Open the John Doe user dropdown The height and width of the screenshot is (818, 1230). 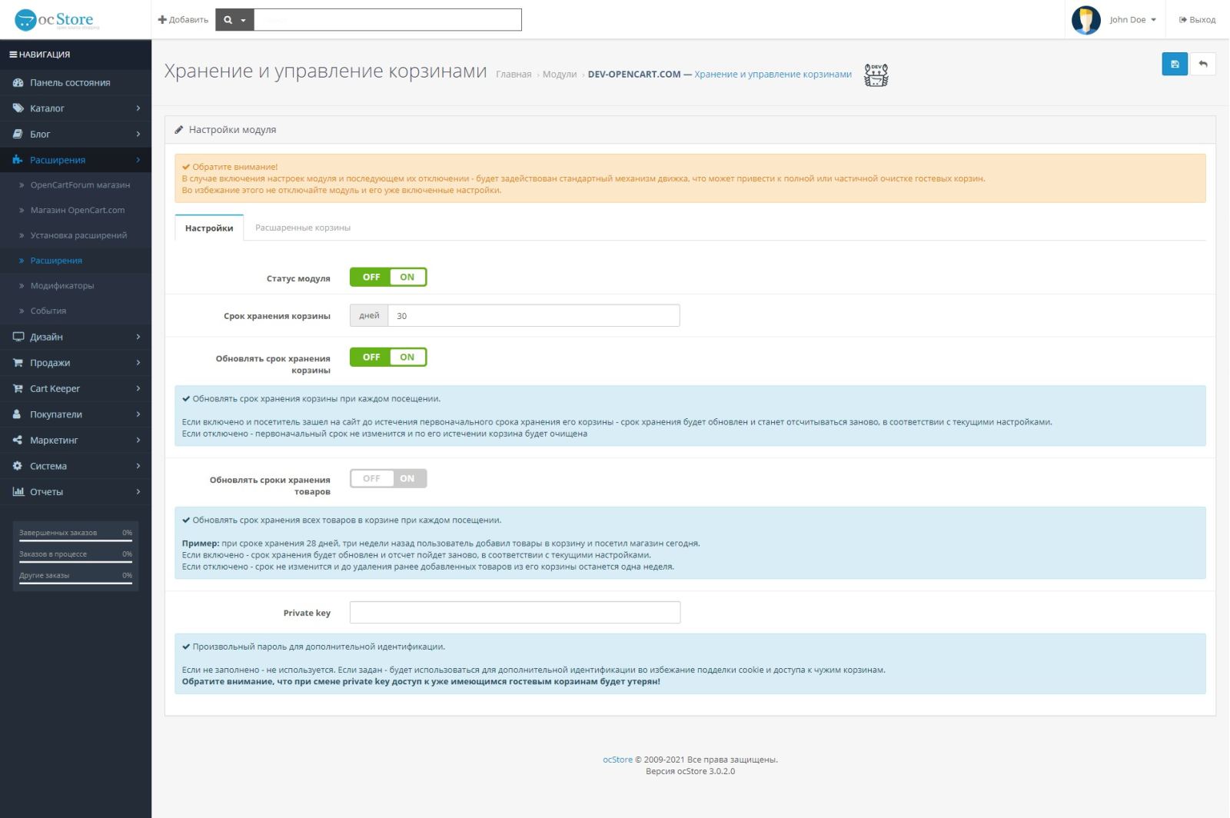(1132, 20)
